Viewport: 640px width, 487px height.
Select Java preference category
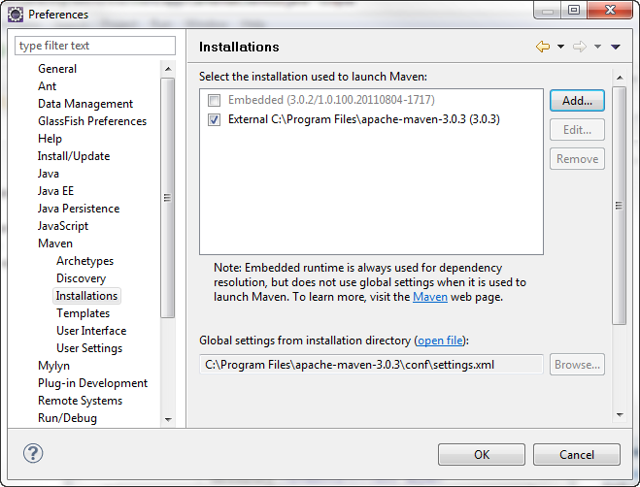49,174
